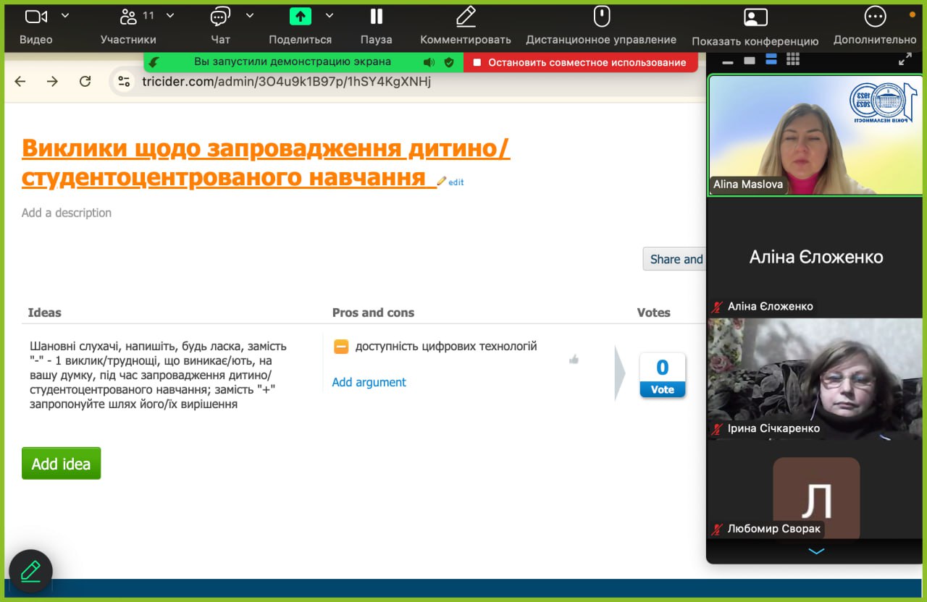Pause screen sharing with Пауза

376,16
